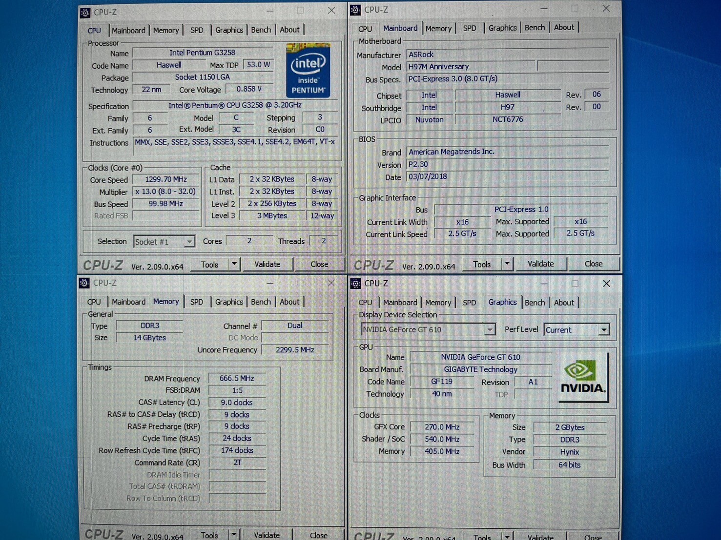The width and height of the screenshot is (721, 540).
Task: Open Perf Level Current dropdown
Action: pos(604,330)
